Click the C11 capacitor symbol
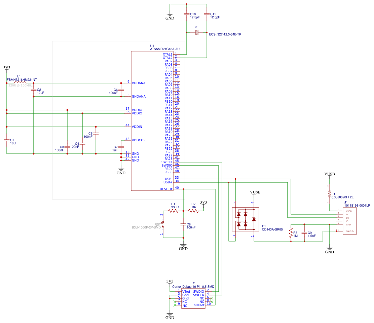Viewport: 374px width, 323px height. 207,14
